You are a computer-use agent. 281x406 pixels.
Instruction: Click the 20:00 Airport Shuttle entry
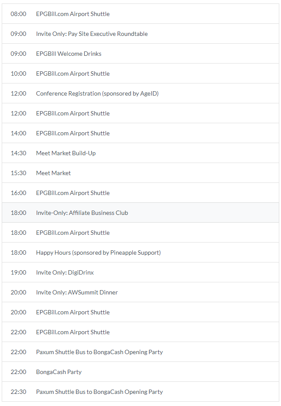coord(73,312)
